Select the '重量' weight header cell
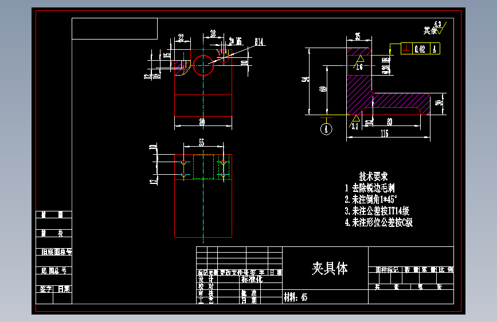 coord(429,270)
